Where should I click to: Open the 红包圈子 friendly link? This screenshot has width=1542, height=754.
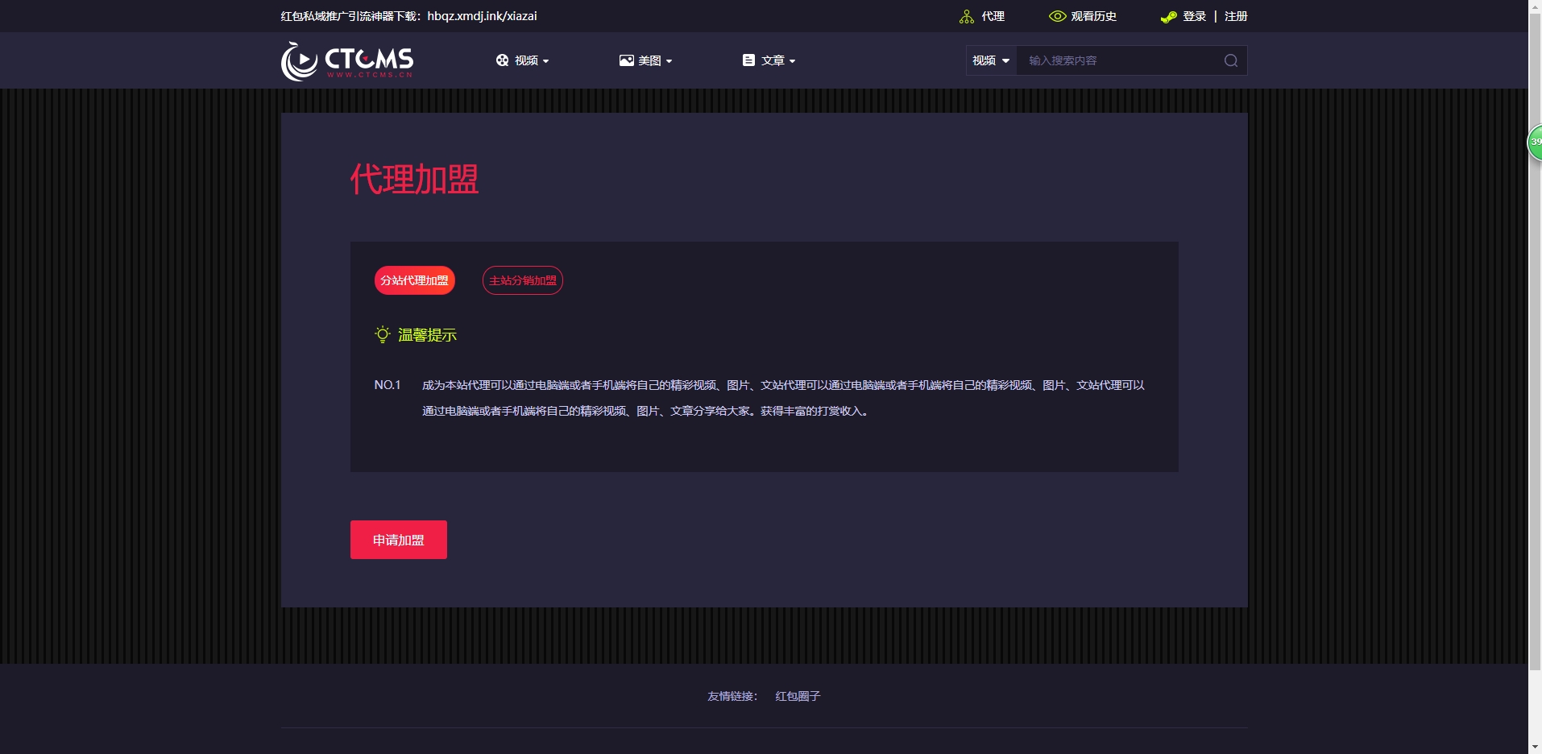[x=797, y=696]
